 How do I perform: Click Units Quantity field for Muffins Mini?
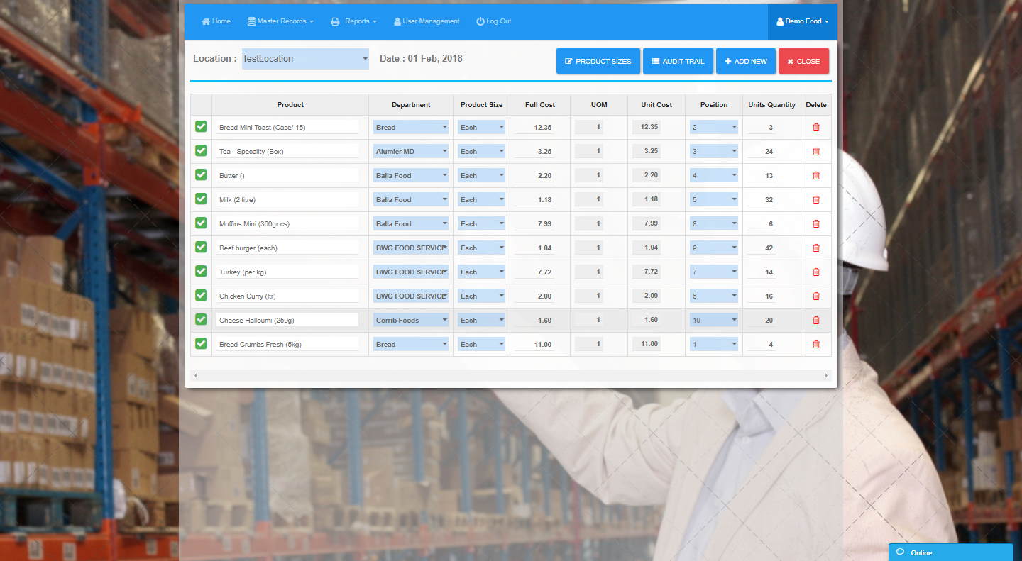(x=762, y=223)
